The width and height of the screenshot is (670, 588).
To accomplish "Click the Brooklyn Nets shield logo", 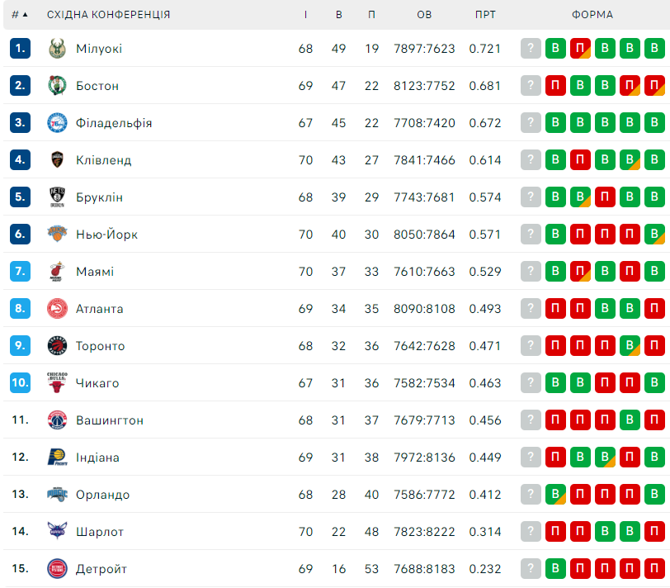I will (57, 197).
